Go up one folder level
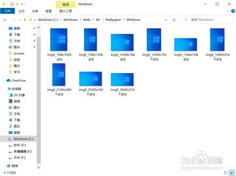This screenshot has width=236, height=176. point(25,20)
